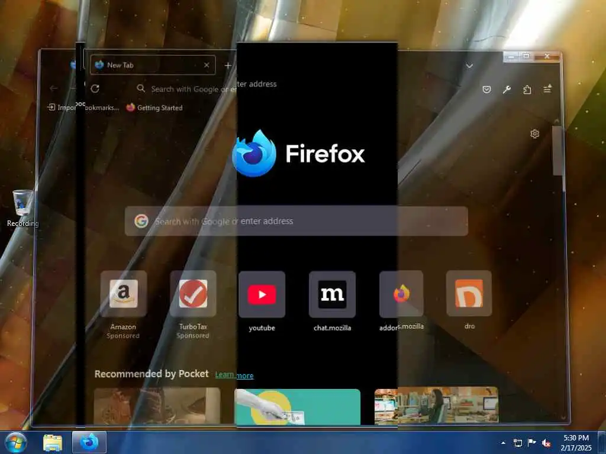Image resolution: width=606 pixels, height=454 pixels.
Task: Open the TurboTax sponsored shortcut tile
Action: click(193, 294)
